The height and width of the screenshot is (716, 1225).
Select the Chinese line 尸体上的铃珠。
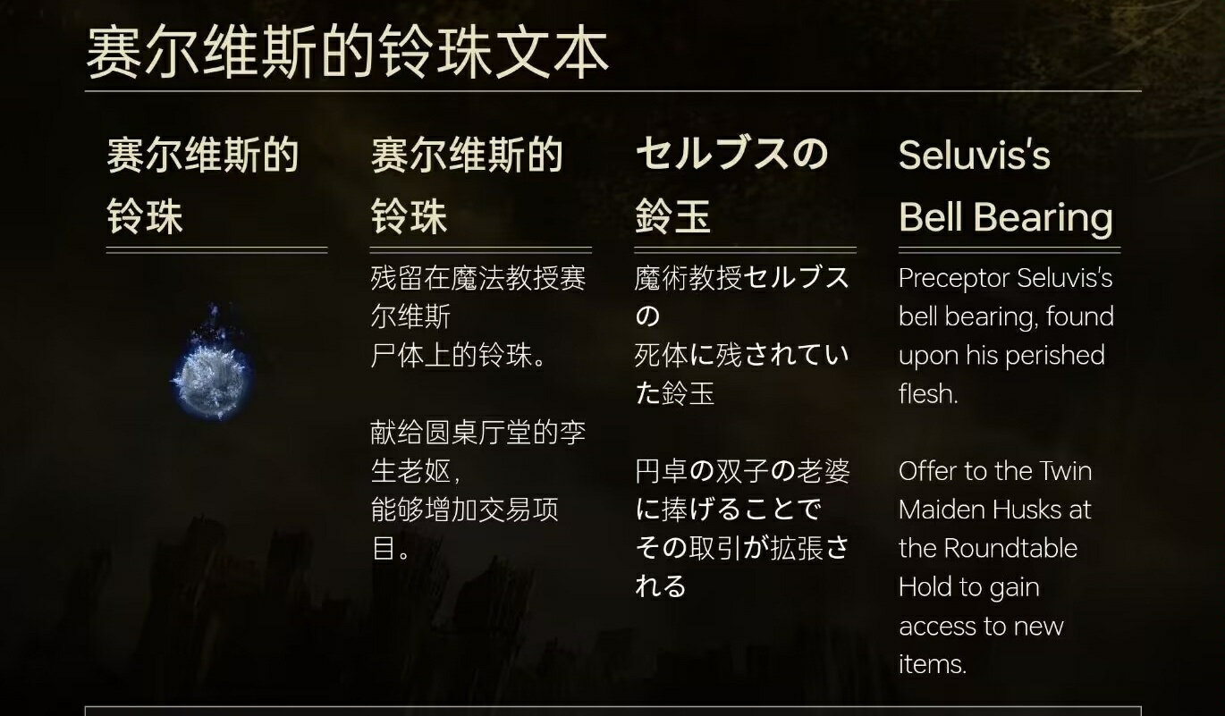tap(460, 355)
